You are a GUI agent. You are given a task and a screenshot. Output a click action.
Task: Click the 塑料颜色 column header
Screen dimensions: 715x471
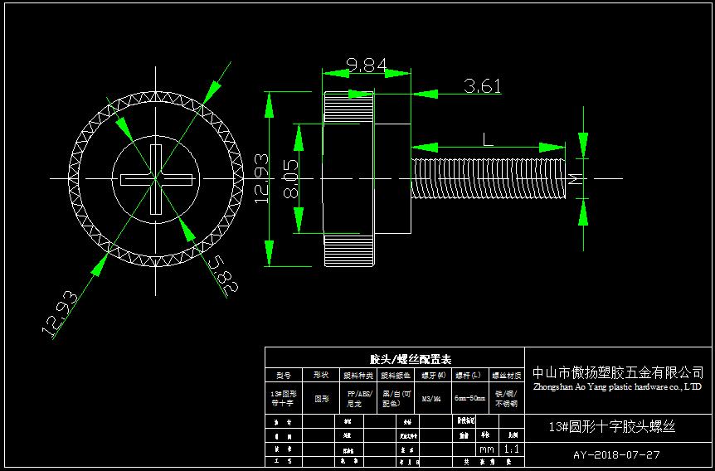[x=396, y=376]
